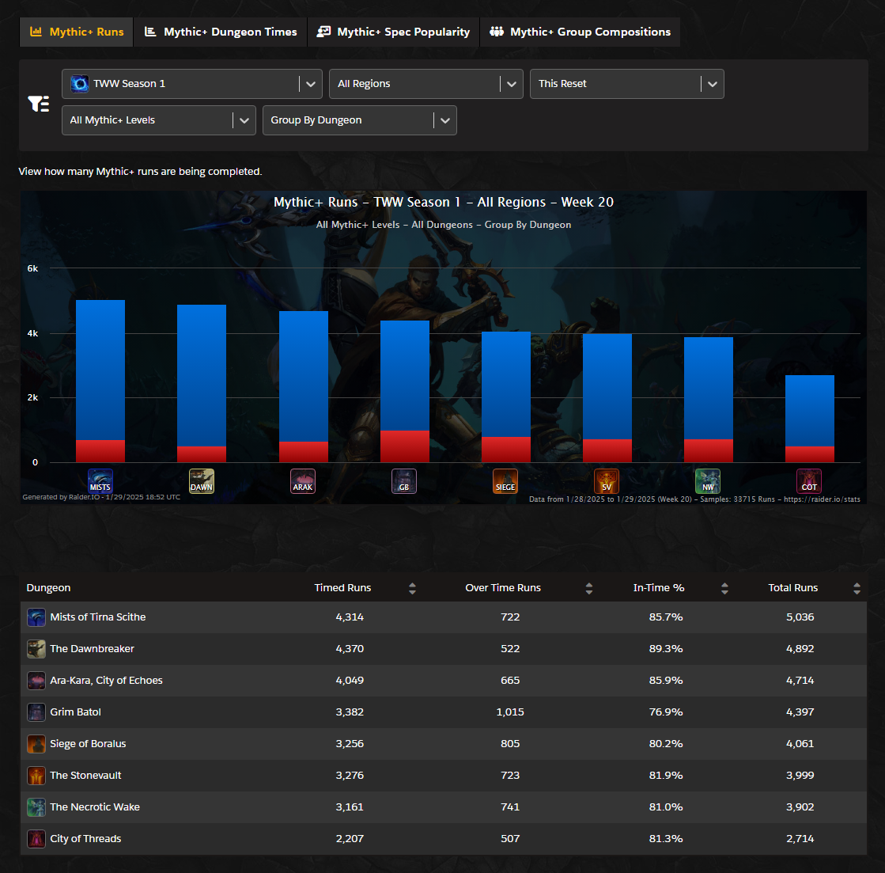Sort table by Over Time Runs arrows
The width and height of the screenshot is (885, 873).
point(588,588)
